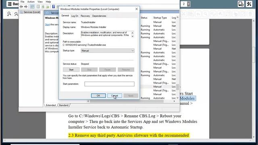Click the highlighted 2.3 Remove Antivirus text
Image resolution: width=258 pixels, height=145 pixels.
(x=129, y=135)
